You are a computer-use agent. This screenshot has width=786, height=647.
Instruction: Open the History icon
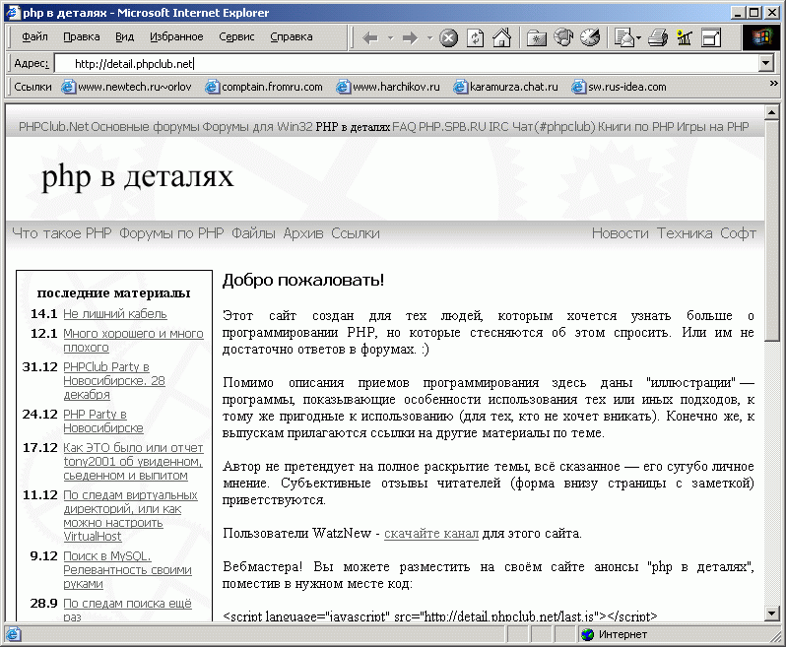(590, 37)
